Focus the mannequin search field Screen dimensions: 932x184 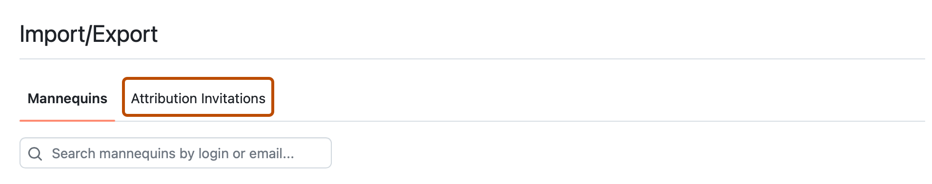176,153
